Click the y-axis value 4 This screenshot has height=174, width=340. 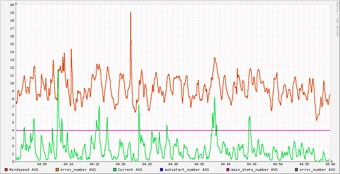coord(13,130)
